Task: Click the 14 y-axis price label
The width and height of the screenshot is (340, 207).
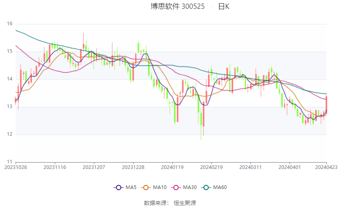Action: click(x=10, y=79)
